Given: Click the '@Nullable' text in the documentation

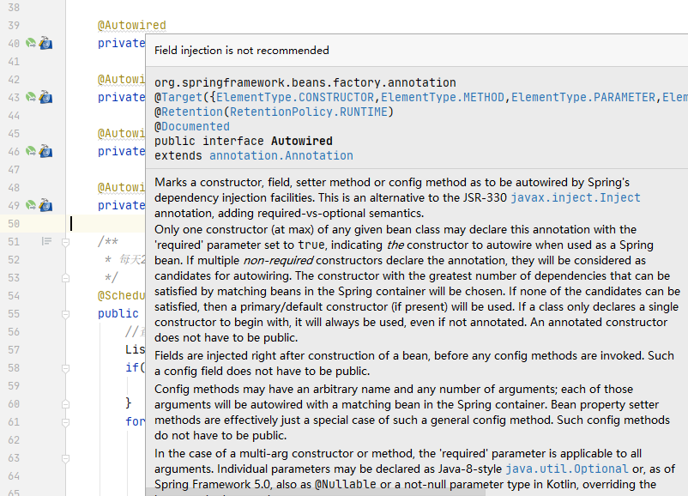Looking at the screenshot, I should pos(346,485).
